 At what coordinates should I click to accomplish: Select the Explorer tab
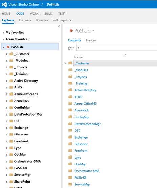pyautogui.click(x=8, y=20)
